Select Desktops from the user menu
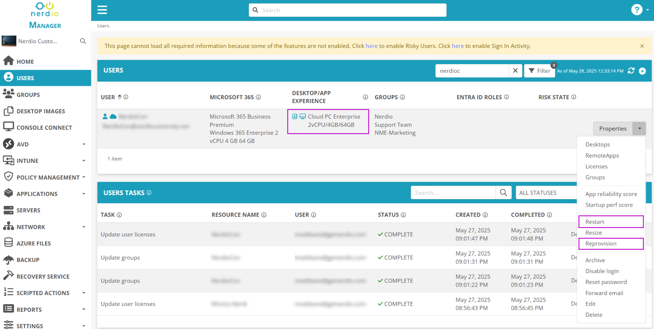654x331 pixels. (x=598, y=145)
